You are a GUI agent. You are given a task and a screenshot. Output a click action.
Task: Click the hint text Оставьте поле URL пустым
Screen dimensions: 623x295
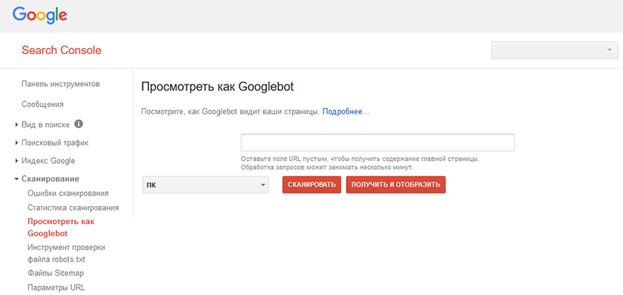[x=360, y=159]
